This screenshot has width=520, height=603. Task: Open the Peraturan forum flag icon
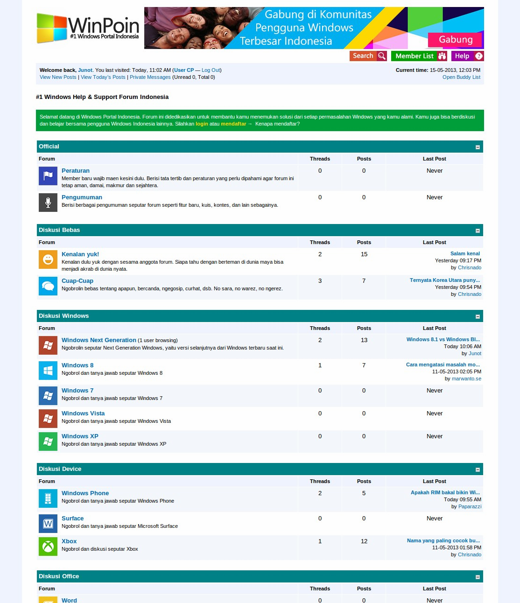coord(48,176)
